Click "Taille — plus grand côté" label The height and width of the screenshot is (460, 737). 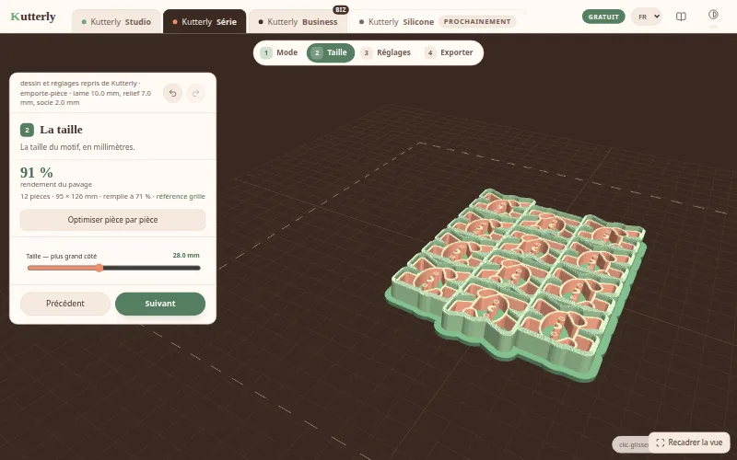click(62, 256)
